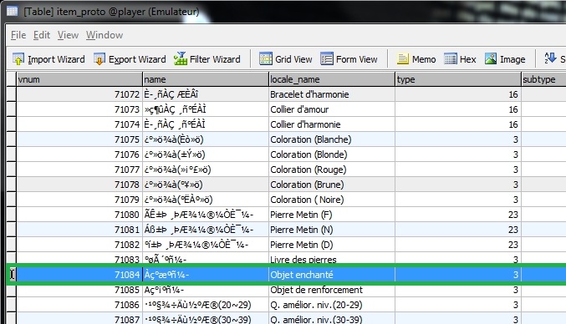Select cell 'Pierre Metin (D)'

332,245
